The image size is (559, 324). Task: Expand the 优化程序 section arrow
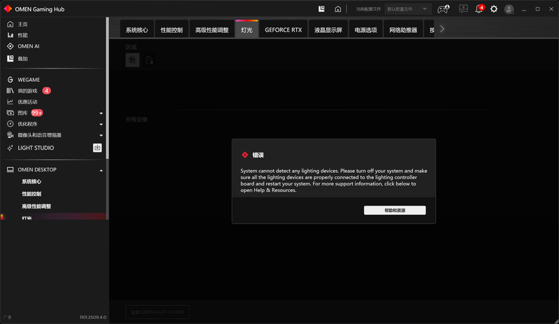click(101, 124)
